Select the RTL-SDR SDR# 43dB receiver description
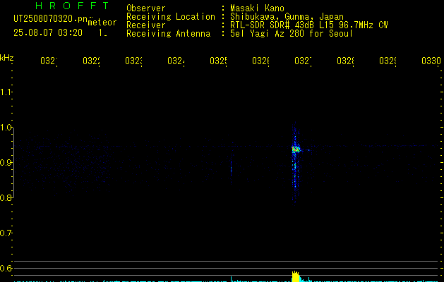The width and height of the screenshot is (444, 282). 309,25
